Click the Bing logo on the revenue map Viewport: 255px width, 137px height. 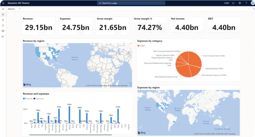pyautogui.click(x=27, y=84)
